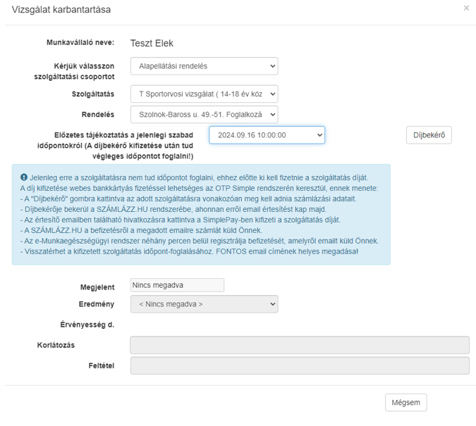
Task: Open the Alapellátási rendelés service group dropdown
Action: [205, 66]
